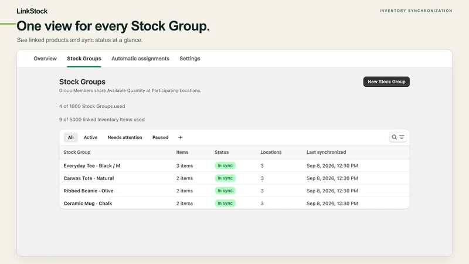Go to the Settings tab
This screenshot has width=469, height=264.
190,59
